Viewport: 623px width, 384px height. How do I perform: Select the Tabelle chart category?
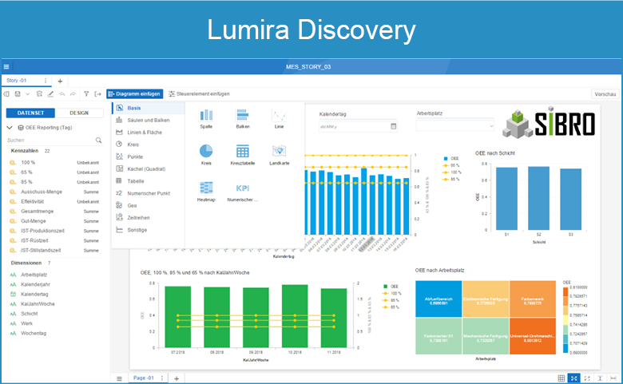tap(149, 181)
